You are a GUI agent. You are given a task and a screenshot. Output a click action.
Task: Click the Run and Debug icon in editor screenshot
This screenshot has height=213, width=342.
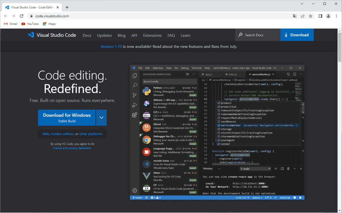pos(135,105)
